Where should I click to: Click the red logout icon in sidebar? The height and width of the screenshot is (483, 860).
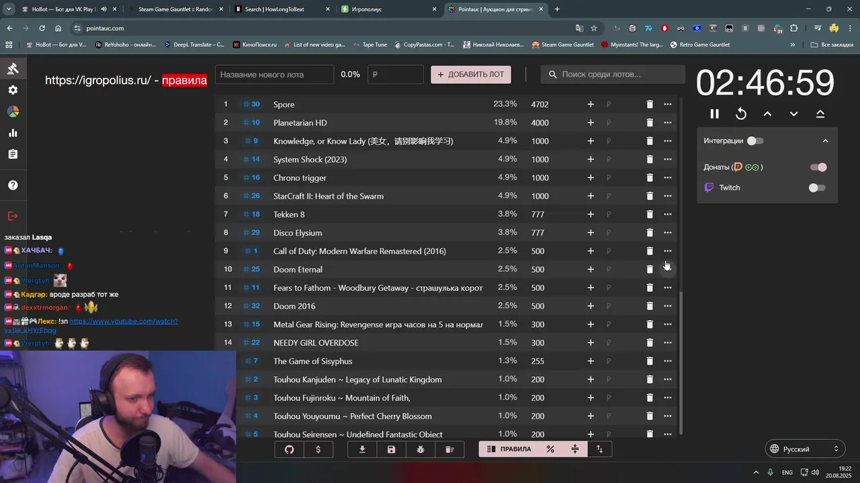[x=13, y=216]
